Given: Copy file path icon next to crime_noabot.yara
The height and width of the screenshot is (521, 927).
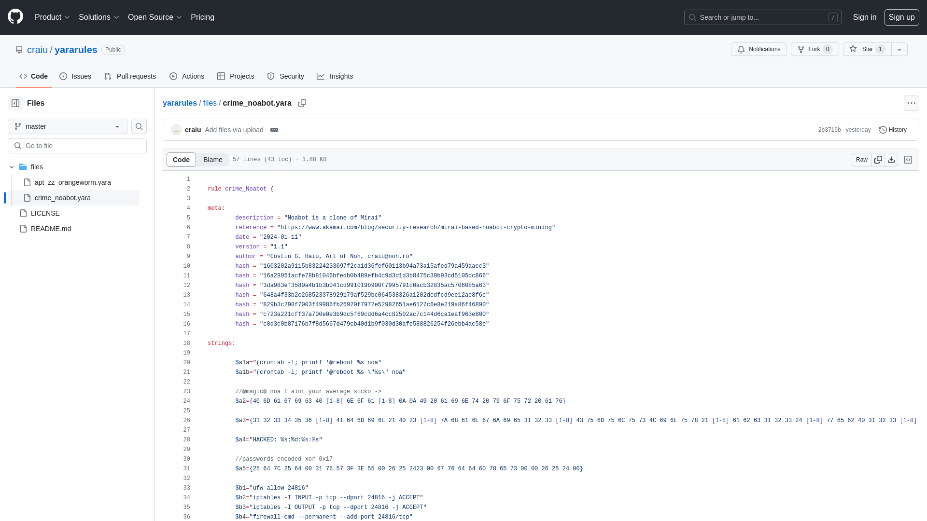Looking at the screenshot, I should pos(302,103).
